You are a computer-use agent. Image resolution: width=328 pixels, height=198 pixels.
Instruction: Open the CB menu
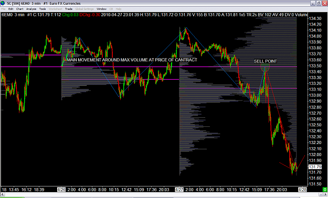point(111,9)
